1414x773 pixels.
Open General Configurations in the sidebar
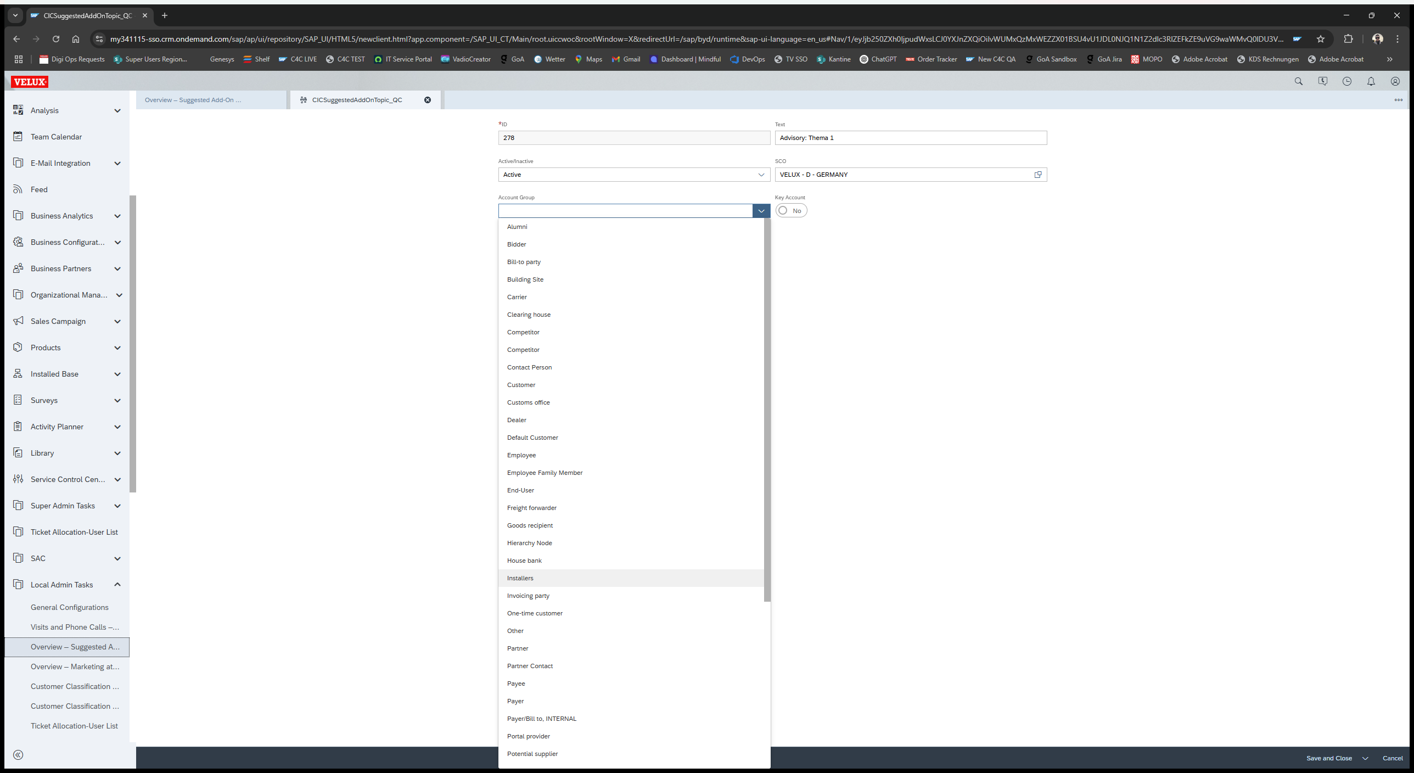[70, 607]
